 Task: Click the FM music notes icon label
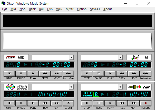(139, 57)
